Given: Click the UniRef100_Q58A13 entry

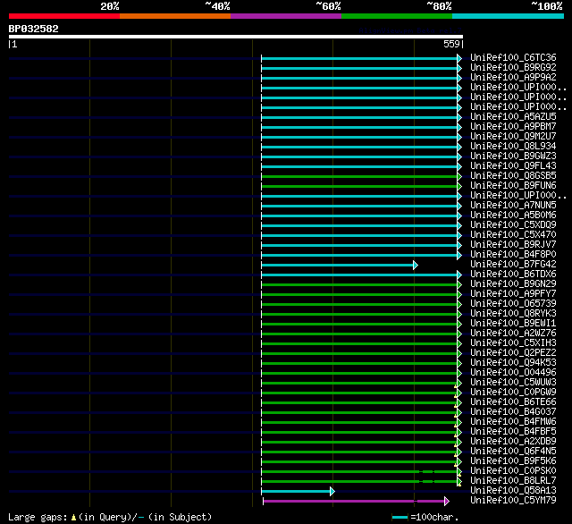Looking at the screenshot, I should click(513, 491).
